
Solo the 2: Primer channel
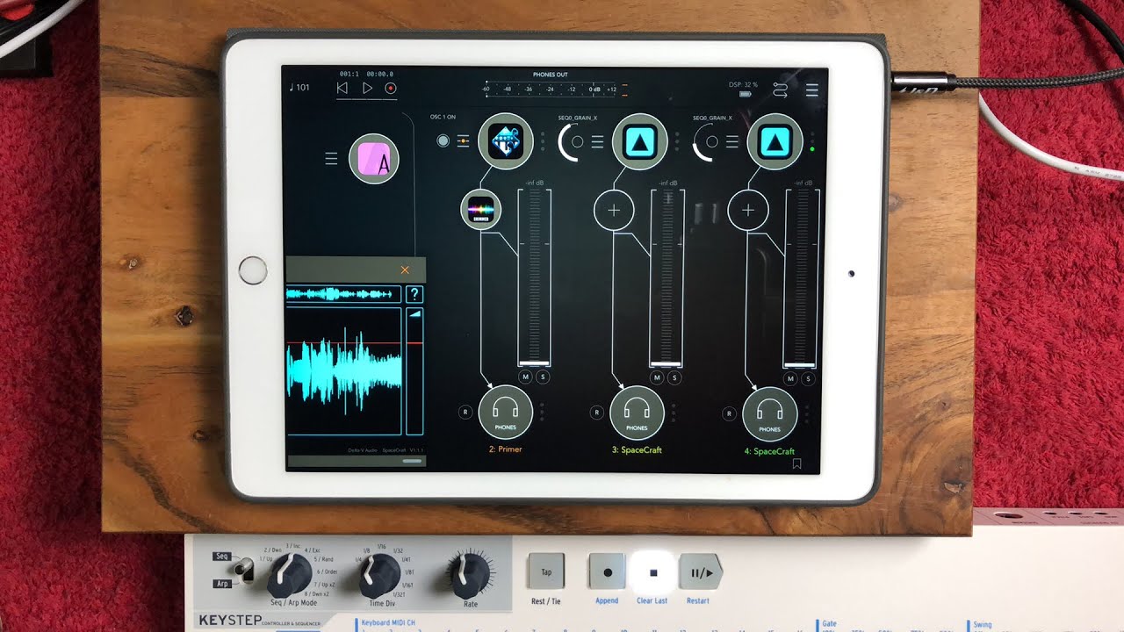pyautogui.click(x=542, y=377)
